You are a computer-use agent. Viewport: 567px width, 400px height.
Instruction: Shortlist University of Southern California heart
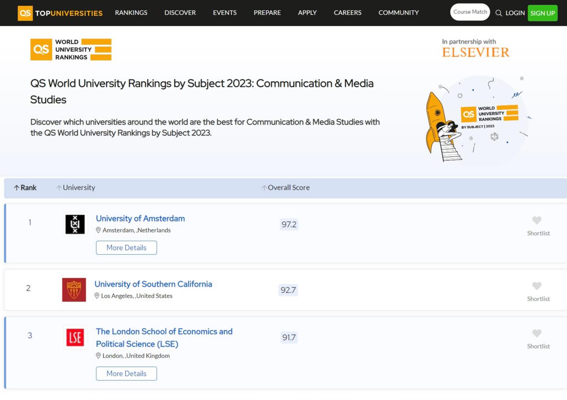pos(537,286)
